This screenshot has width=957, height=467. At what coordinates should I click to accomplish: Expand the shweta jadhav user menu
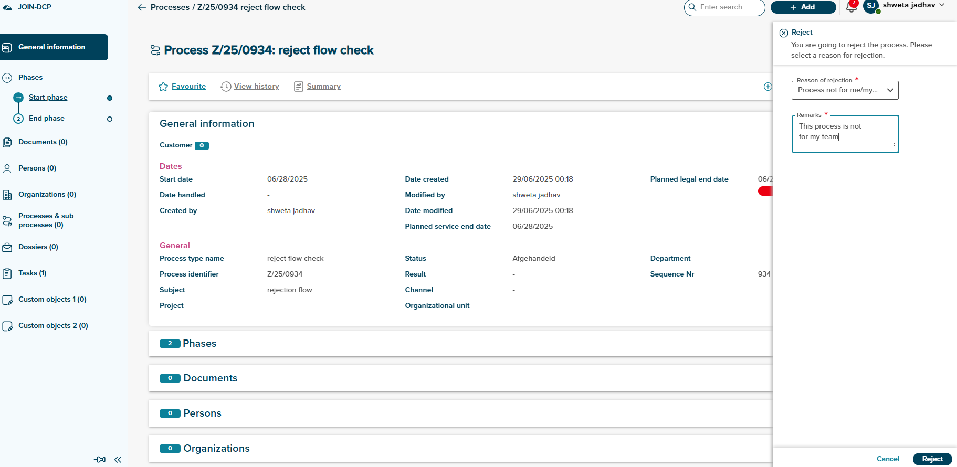click(942, 5)
